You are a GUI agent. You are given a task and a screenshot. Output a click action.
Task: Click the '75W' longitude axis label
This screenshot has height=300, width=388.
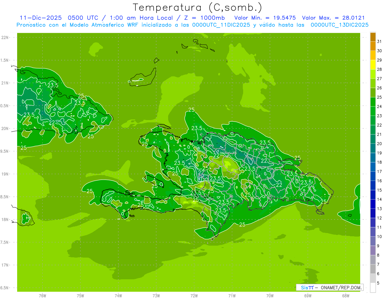pyautogui.click(x=81, y=295)
